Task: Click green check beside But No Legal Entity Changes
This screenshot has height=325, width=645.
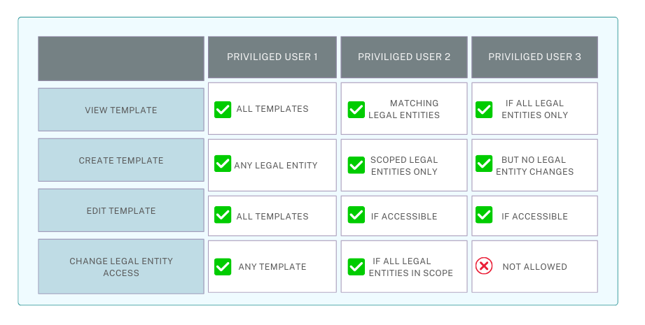Action: coord(484,164)
